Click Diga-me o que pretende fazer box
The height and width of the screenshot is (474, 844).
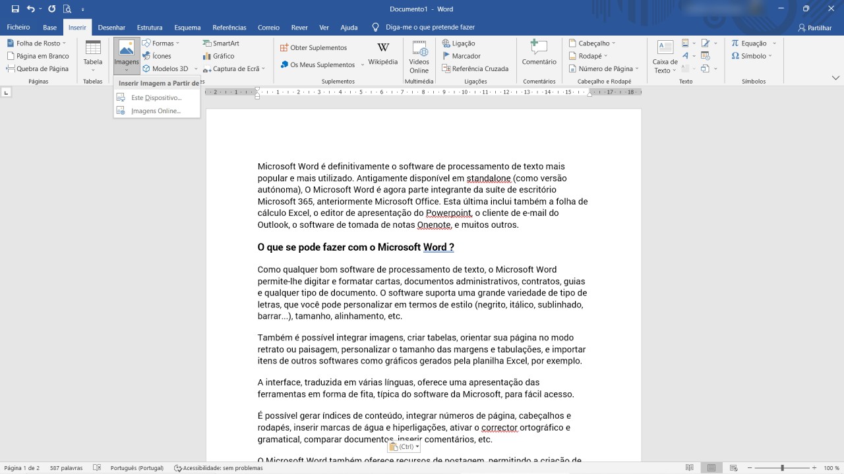click(423, 28)
